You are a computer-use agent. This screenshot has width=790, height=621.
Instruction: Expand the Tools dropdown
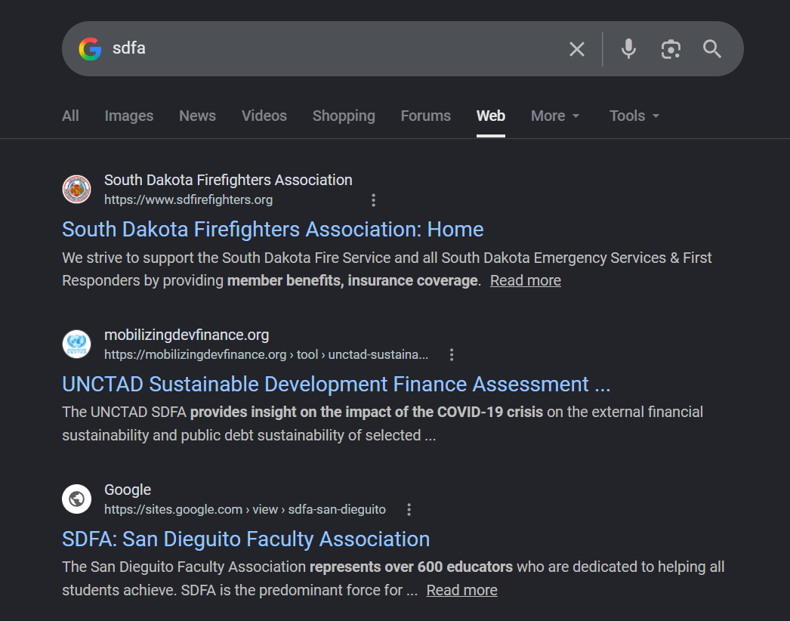[634, 116]
